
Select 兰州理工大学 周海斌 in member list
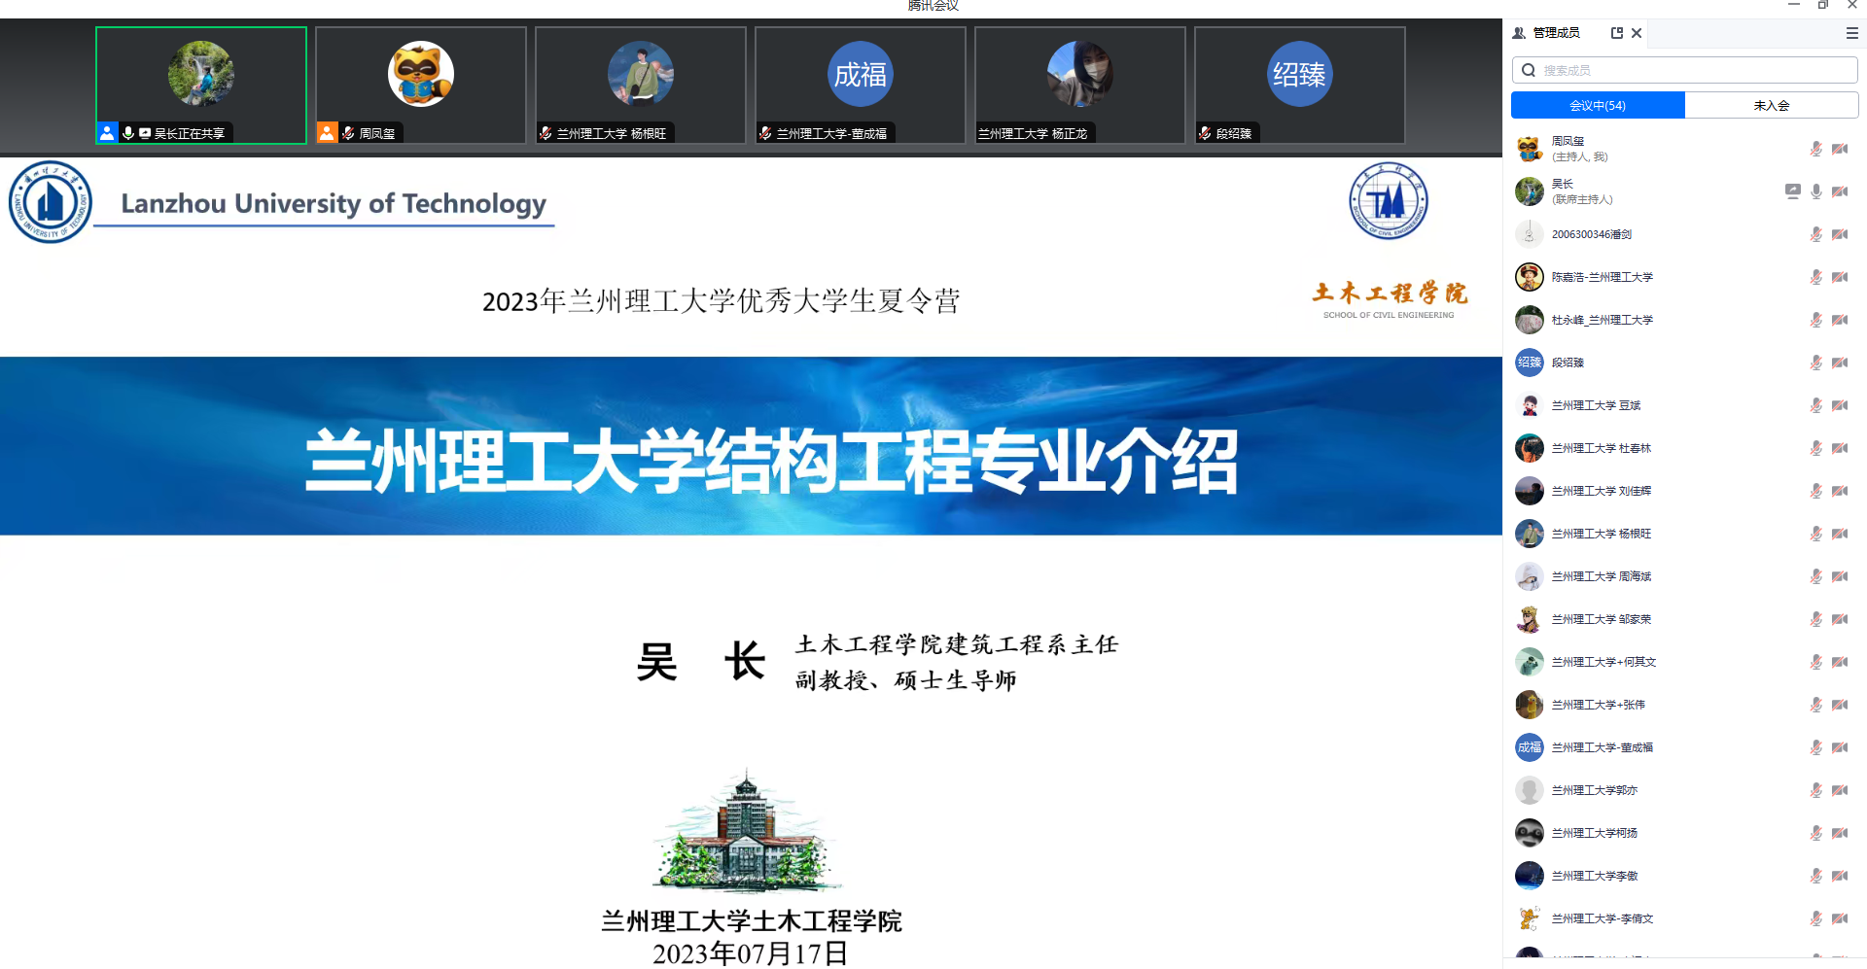1602,576
